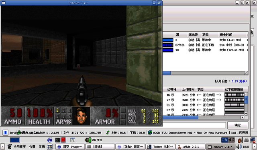This screenshot has width=257, height=150.
Task: Click panel left hide arrow
Action: pos(2,146)
